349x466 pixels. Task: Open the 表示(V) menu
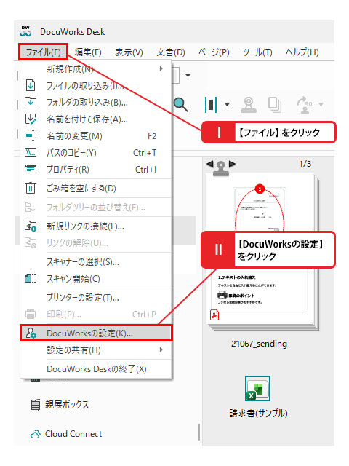(129, 52)
